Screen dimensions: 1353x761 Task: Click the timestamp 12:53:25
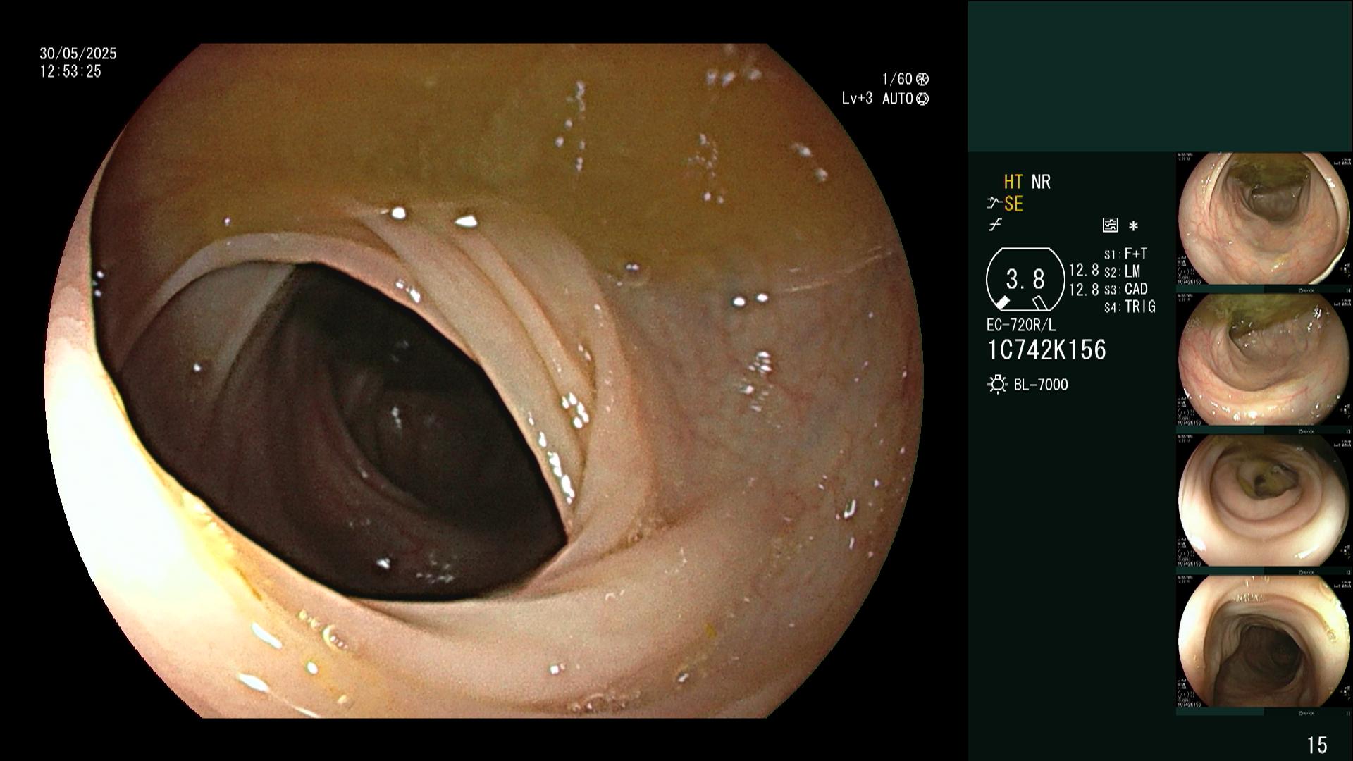click(x=70, y=71)
